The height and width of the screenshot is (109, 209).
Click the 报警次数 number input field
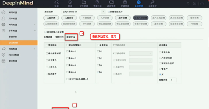point(173,80)
